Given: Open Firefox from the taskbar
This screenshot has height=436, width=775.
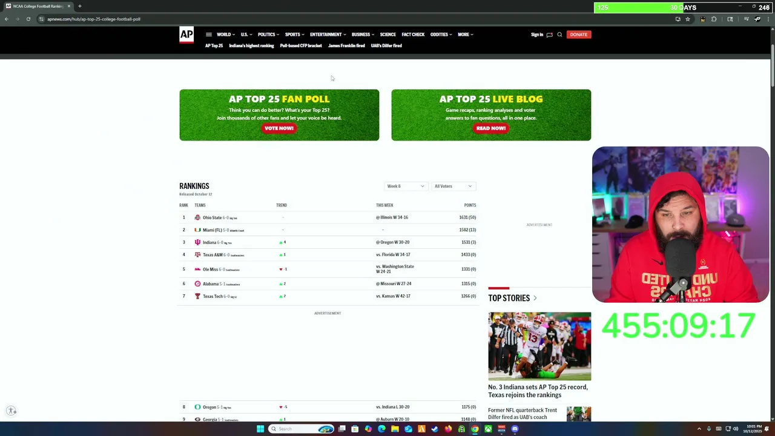Looking at the screenshot, I should coord(448,429).
